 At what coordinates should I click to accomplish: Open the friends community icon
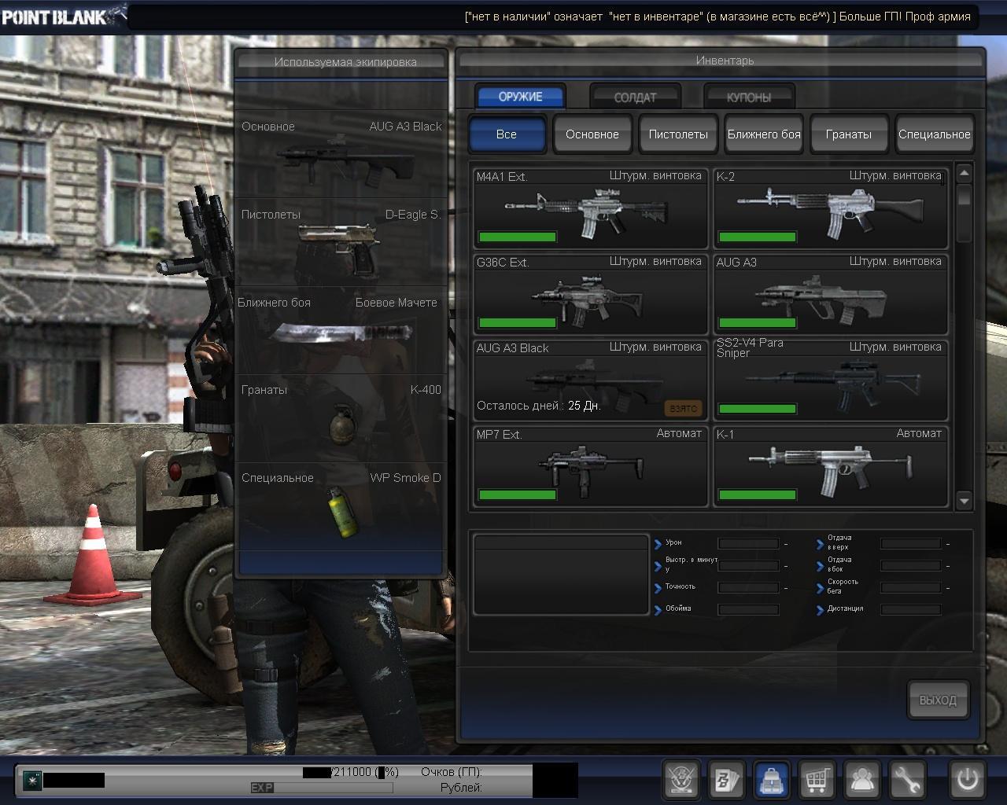[862, 780]
